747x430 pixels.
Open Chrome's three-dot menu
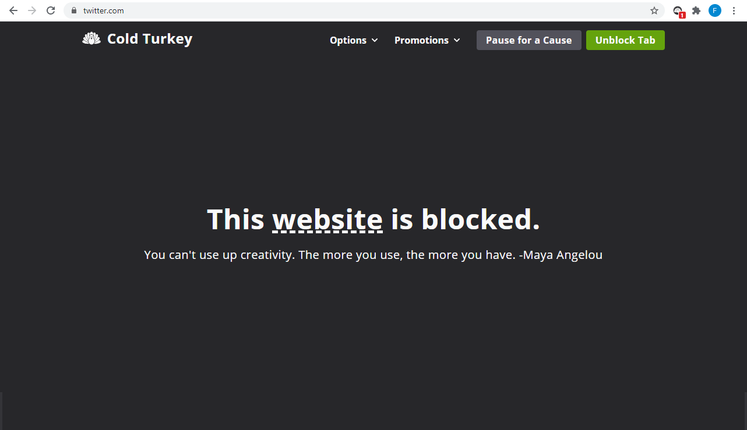(x=733, y=10)
